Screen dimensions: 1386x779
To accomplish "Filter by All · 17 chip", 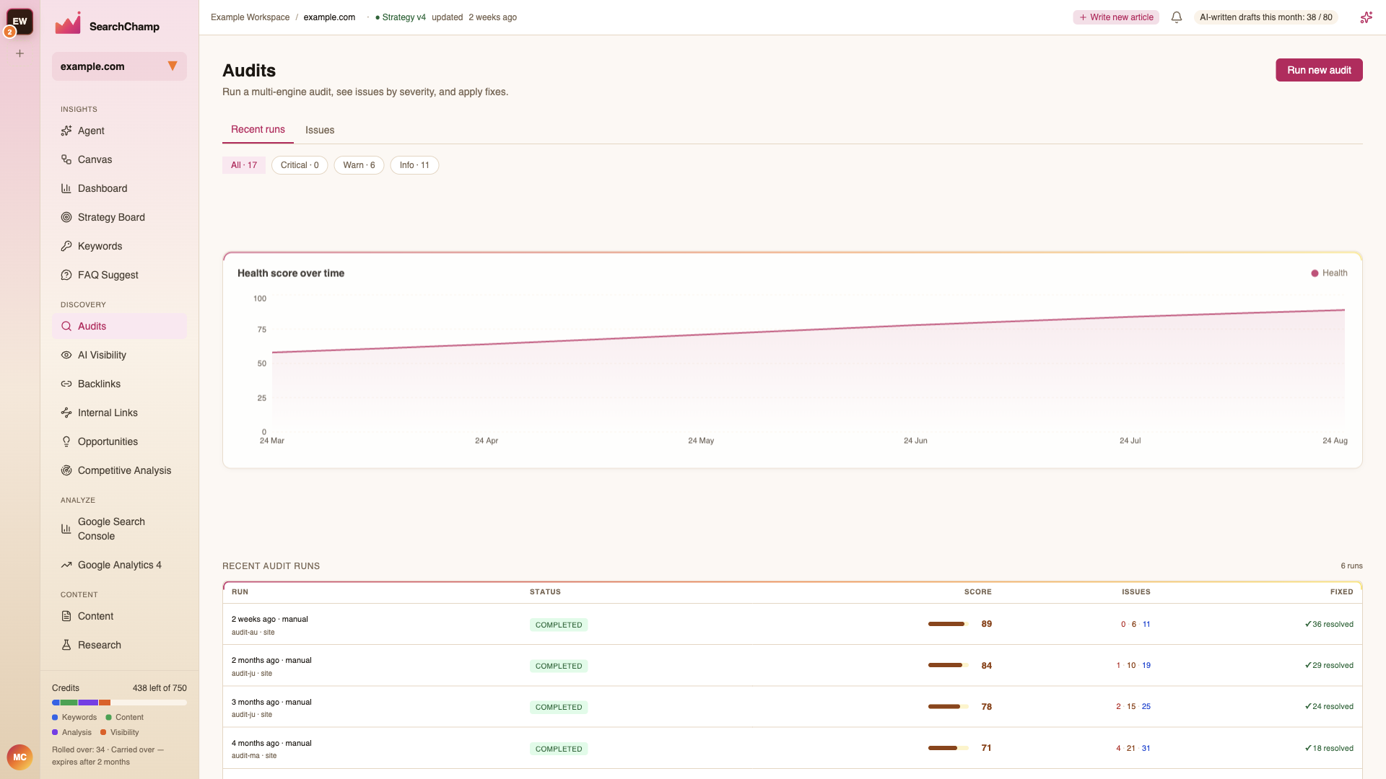I will click(244, 165).
